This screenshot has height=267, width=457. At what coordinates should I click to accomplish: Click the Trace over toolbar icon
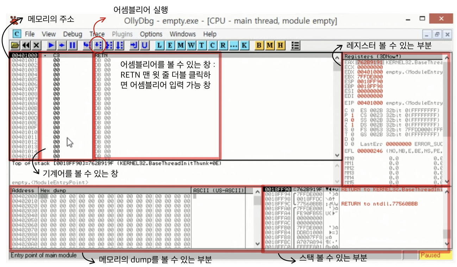(119, 45)
